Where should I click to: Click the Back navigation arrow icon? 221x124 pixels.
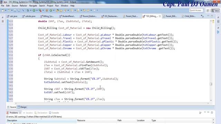(x=88, y=10)
